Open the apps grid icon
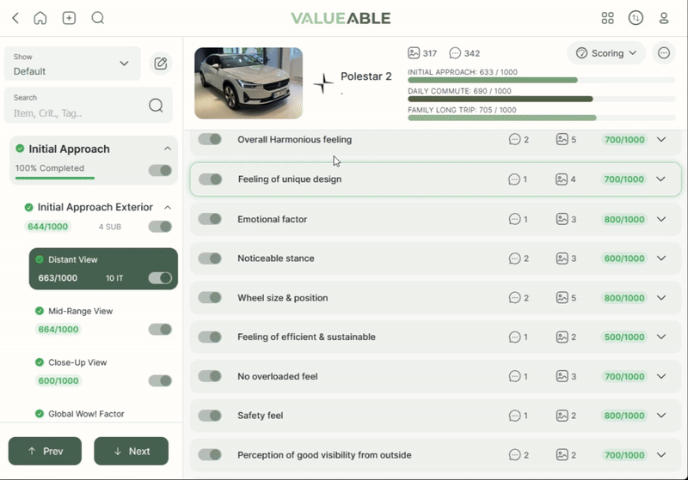Image resolution: width=688 pixels, height=480 pixels. [608, 18]
